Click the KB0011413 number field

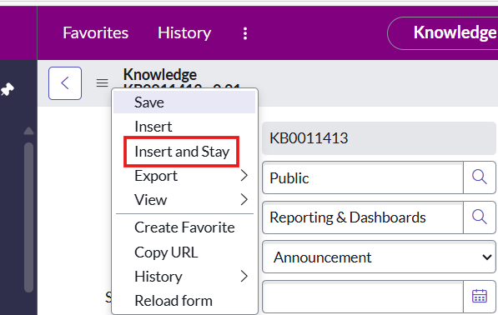point(379,138)
